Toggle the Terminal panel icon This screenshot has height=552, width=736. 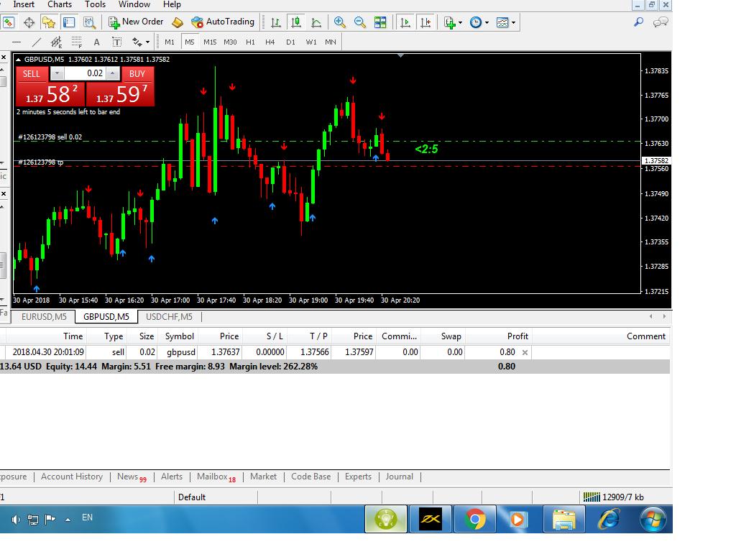(69, 22)
